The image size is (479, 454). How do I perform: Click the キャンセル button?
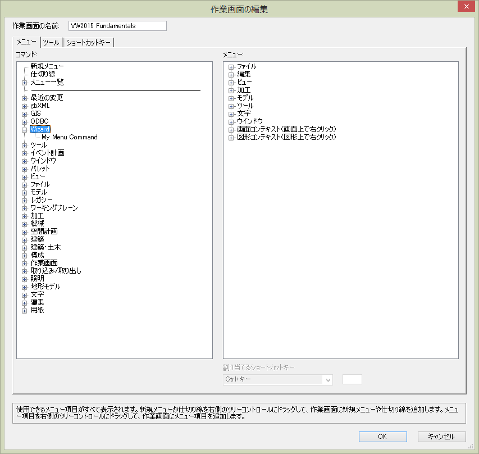442,437
